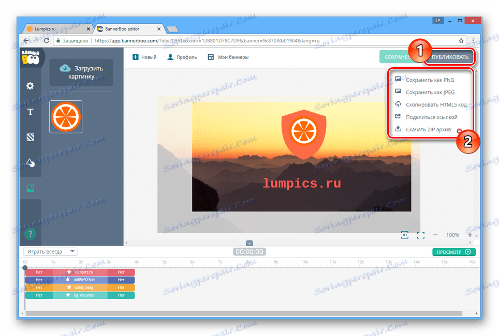
Task: Click the 100% zoom value
Action: point(452,235)
